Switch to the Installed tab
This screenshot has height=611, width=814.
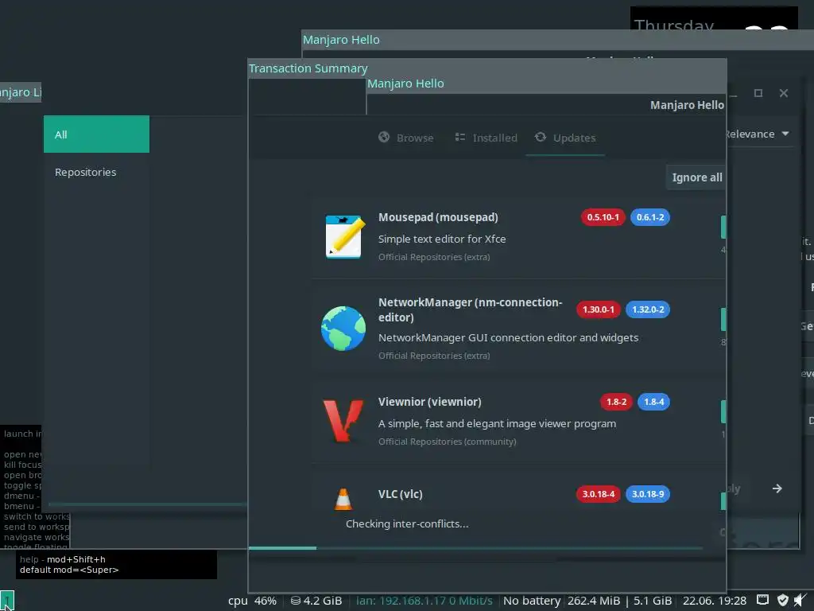(486, 138)
